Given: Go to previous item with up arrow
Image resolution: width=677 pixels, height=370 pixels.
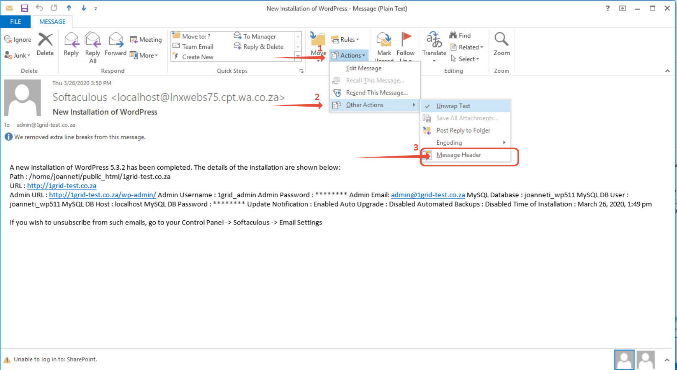Looking at the screenshot, I should pyautogui.click(x=69, y=8).
